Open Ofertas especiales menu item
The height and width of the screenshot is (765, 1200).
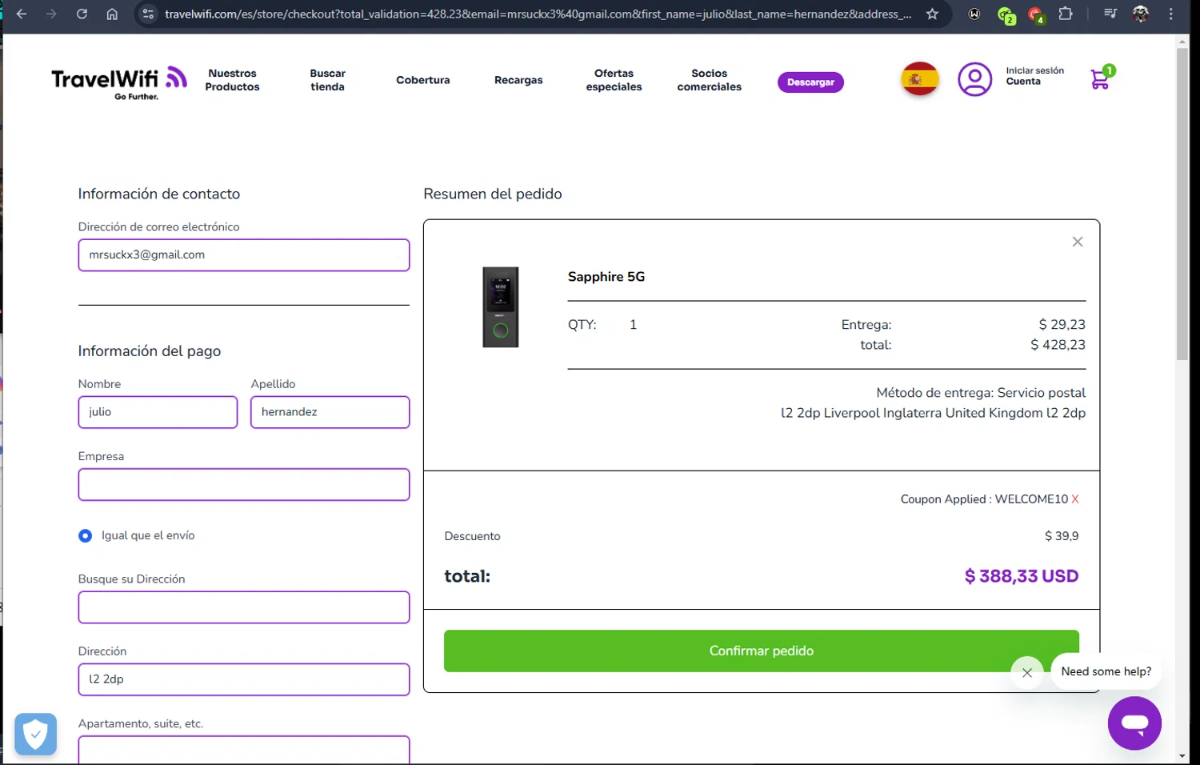coord(614,80)
